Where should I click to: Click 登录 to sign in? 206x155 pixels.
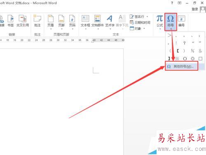pyautogui.click(x=195, y=9)
